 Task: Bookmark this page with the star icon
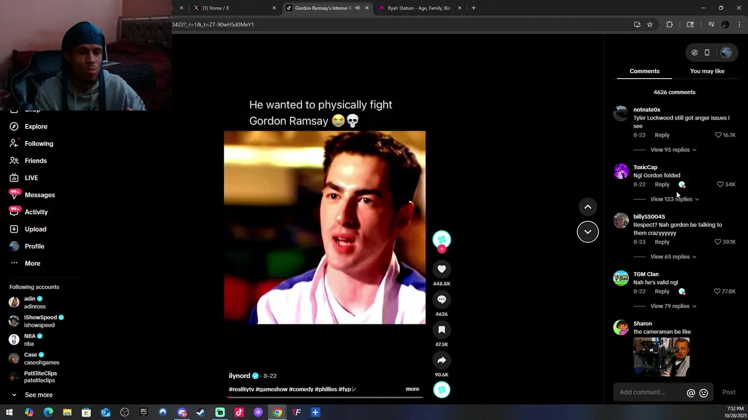(x=649, y=24)
